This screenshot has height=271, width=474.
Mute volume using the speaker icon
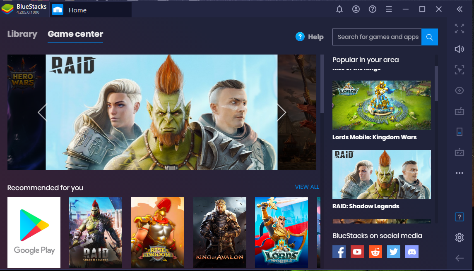(x=460, y=49)
